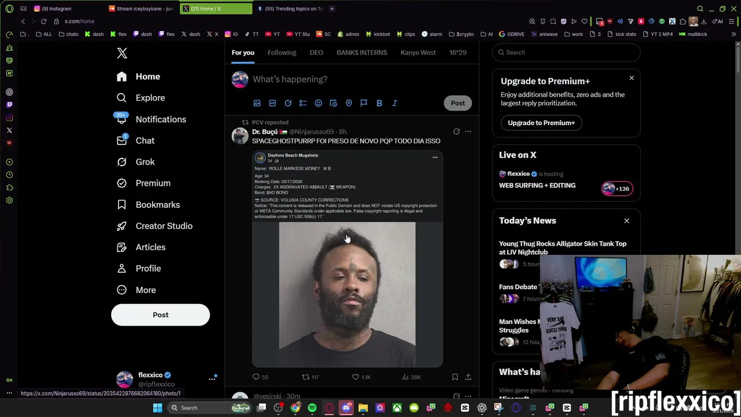Switch to the For you tab
741x417 pixels.
pos(243,53)
